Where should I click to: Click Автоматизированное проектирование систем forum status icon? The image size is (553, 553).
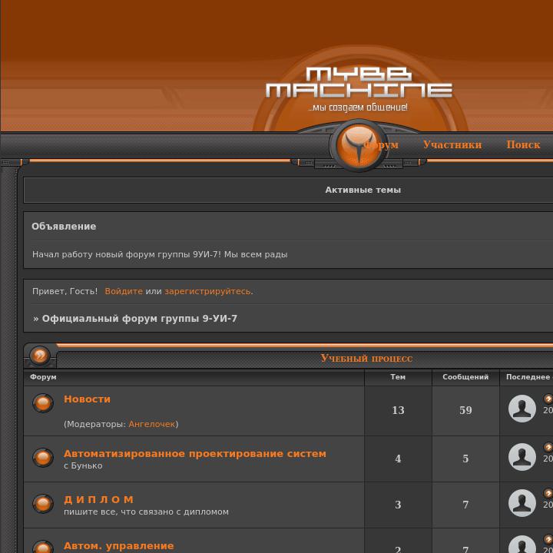(43, 458)
